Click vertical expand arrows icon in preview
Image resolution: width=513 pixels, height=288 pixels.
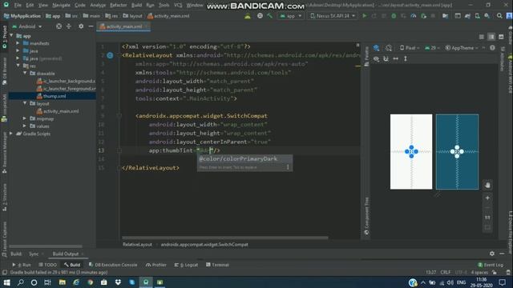coord(406,58)
